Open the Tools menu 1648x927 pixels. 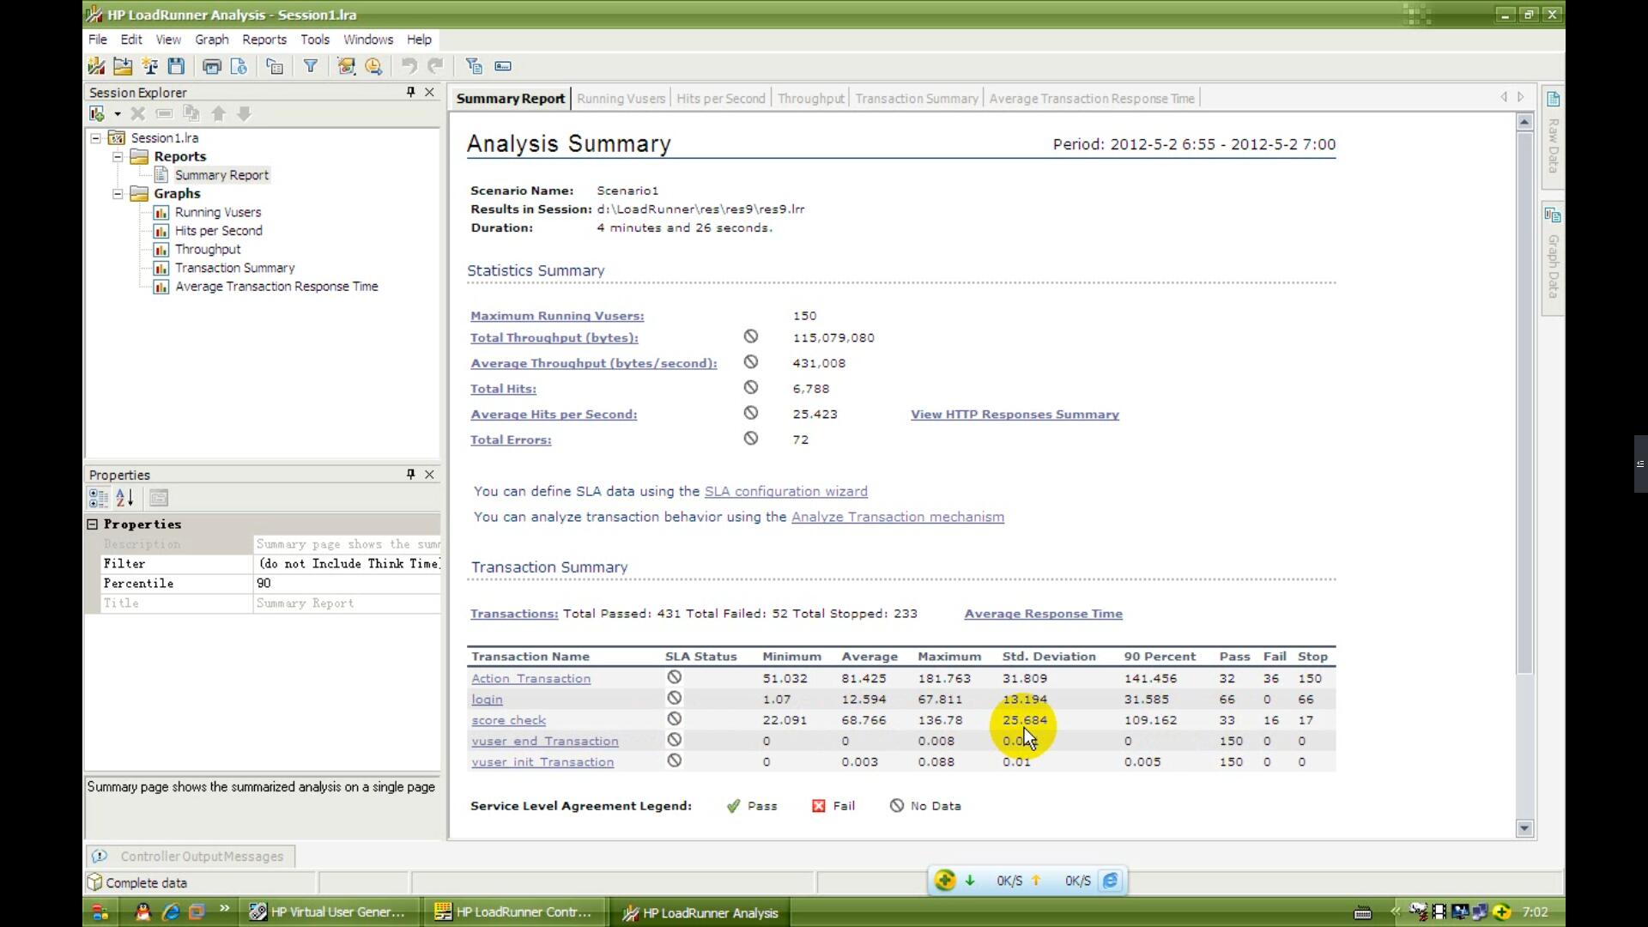315,39
